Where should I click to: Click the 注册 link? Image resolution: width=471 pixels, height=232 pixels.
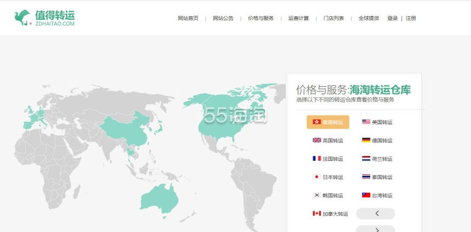(411, 18)
